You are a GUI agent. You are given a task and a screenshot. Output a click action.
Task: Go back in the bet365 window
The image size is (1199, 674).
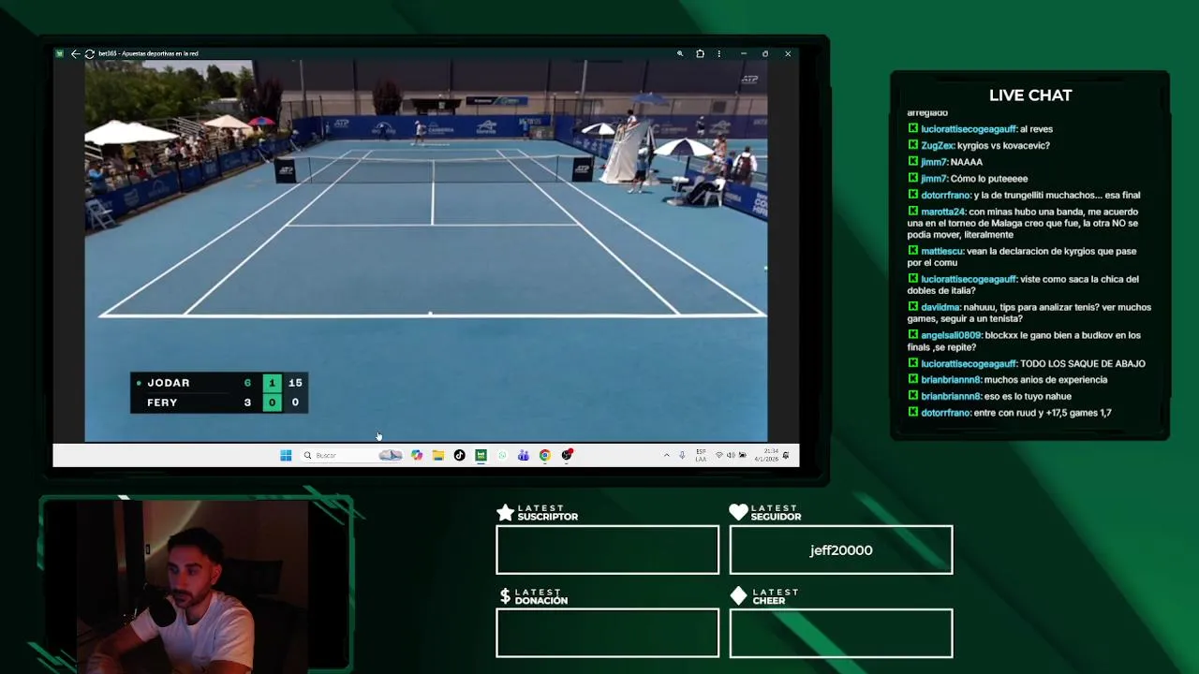click(x=75, y=53)
